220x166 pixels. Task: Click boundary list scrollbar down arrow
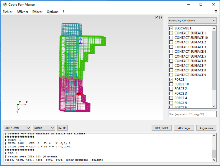click(214, 106)
